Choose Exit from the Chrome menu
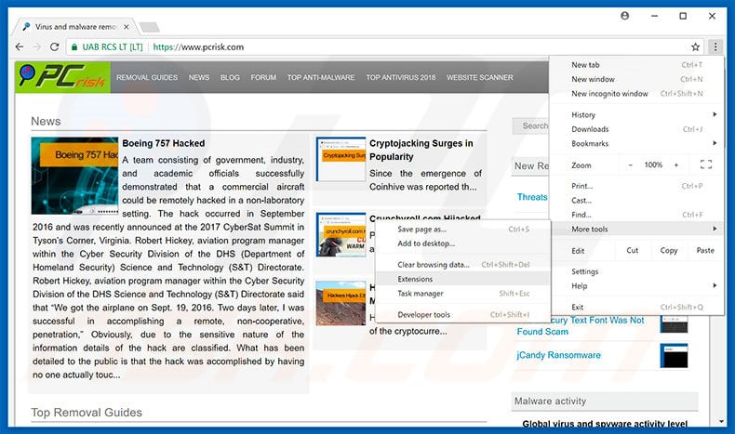 (x=636, y=307)
